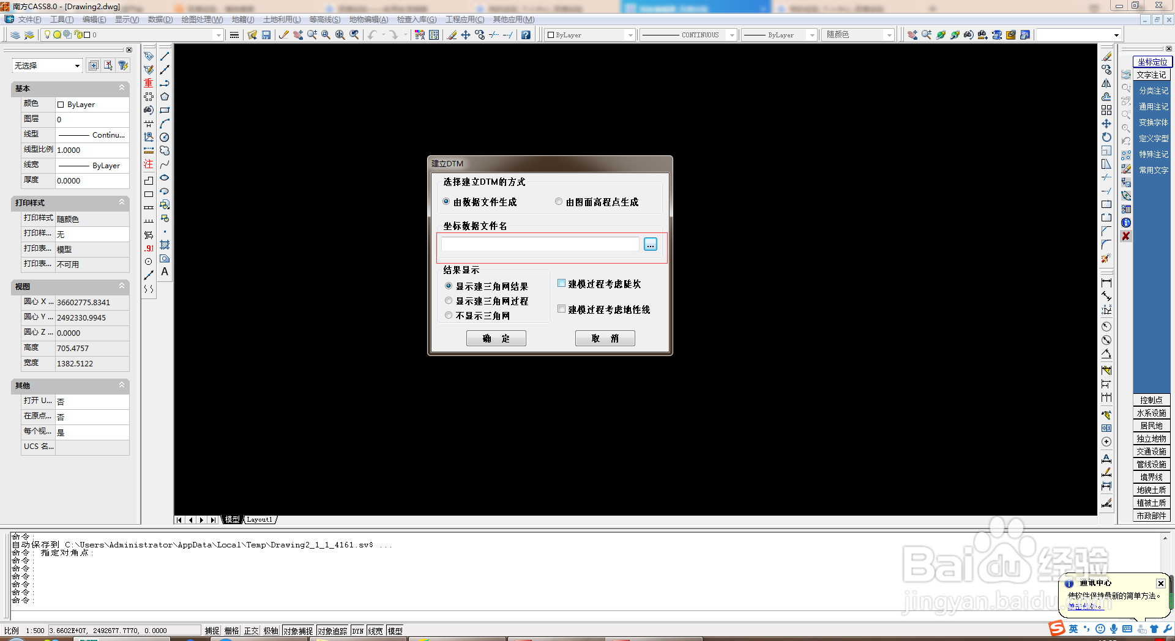Click the Layer Manager icon
The image size is (1175, 641).
(15, 35)
